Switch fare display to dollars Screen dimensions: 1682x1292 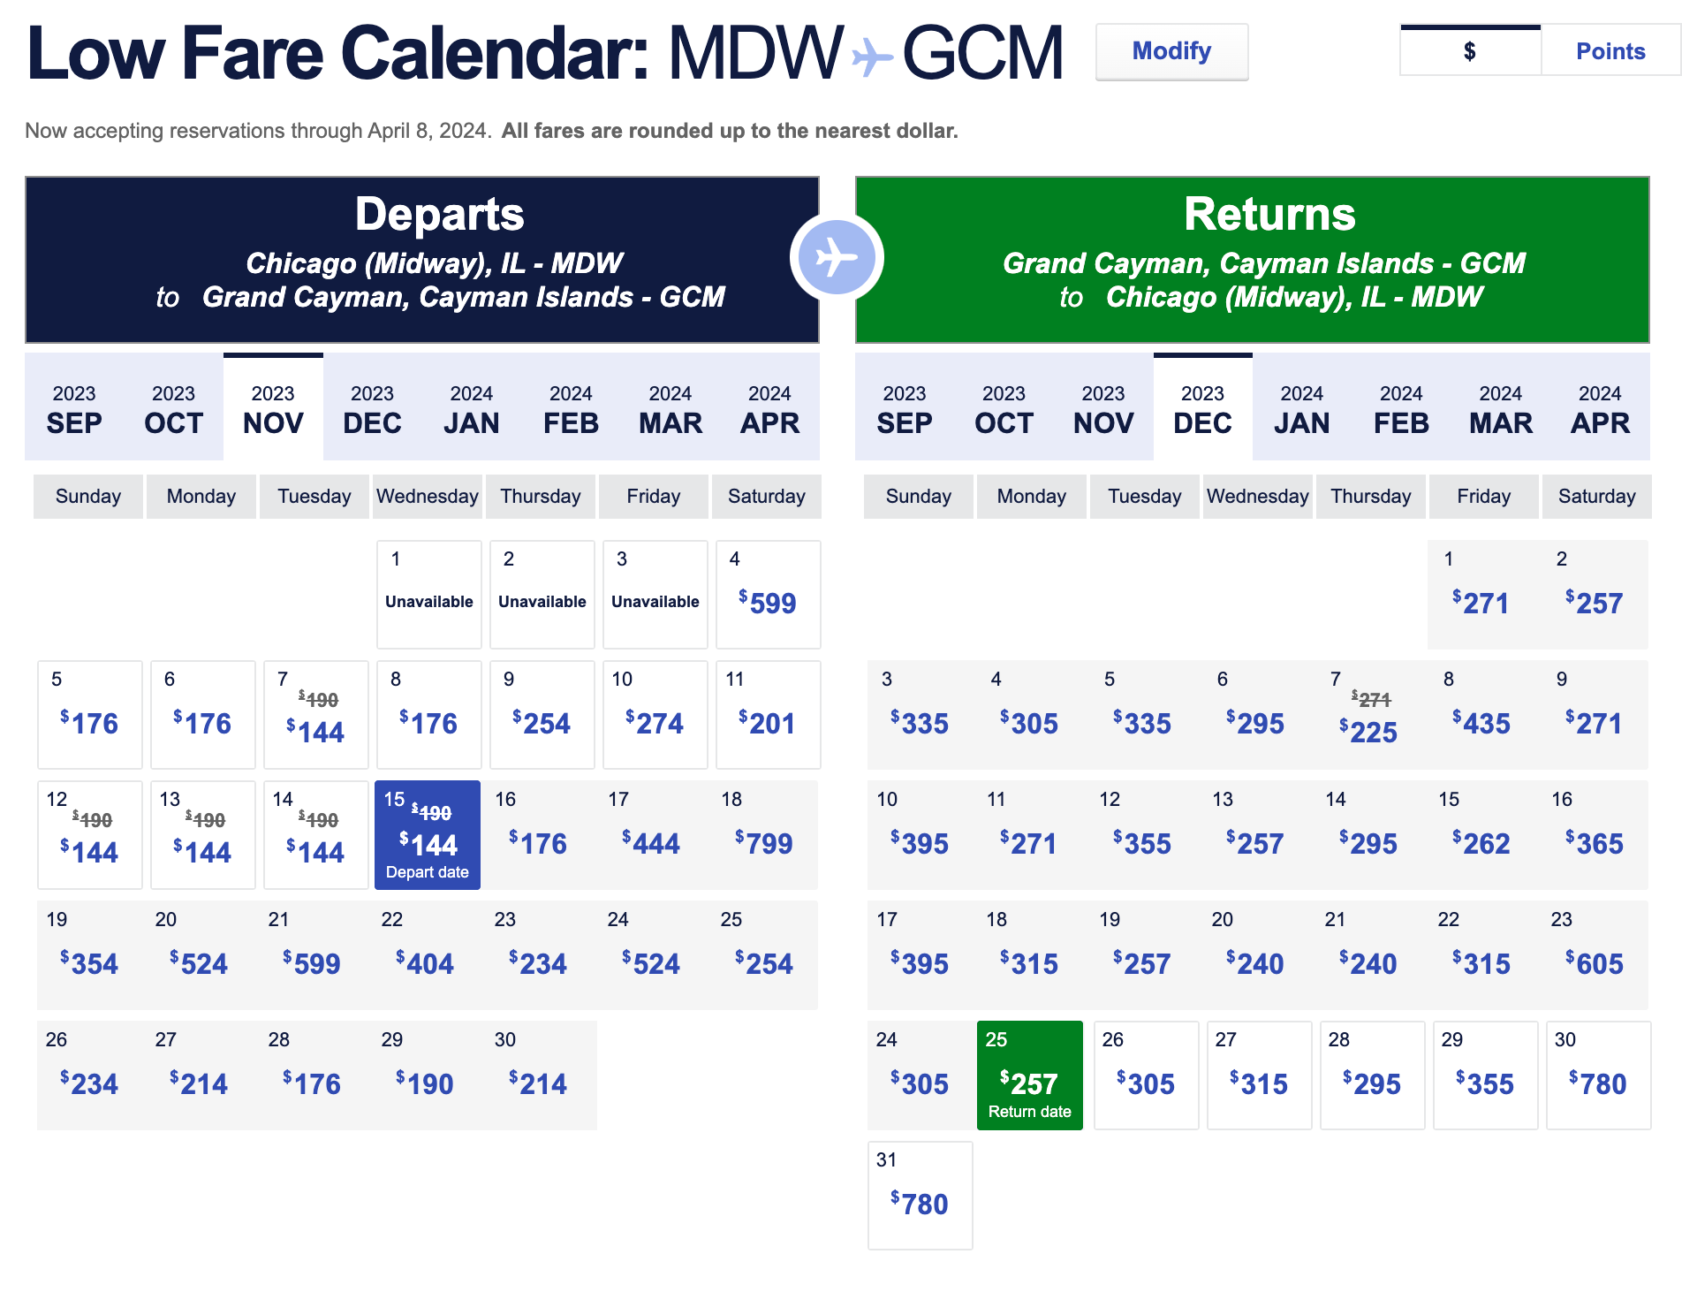coord(1470,51)
